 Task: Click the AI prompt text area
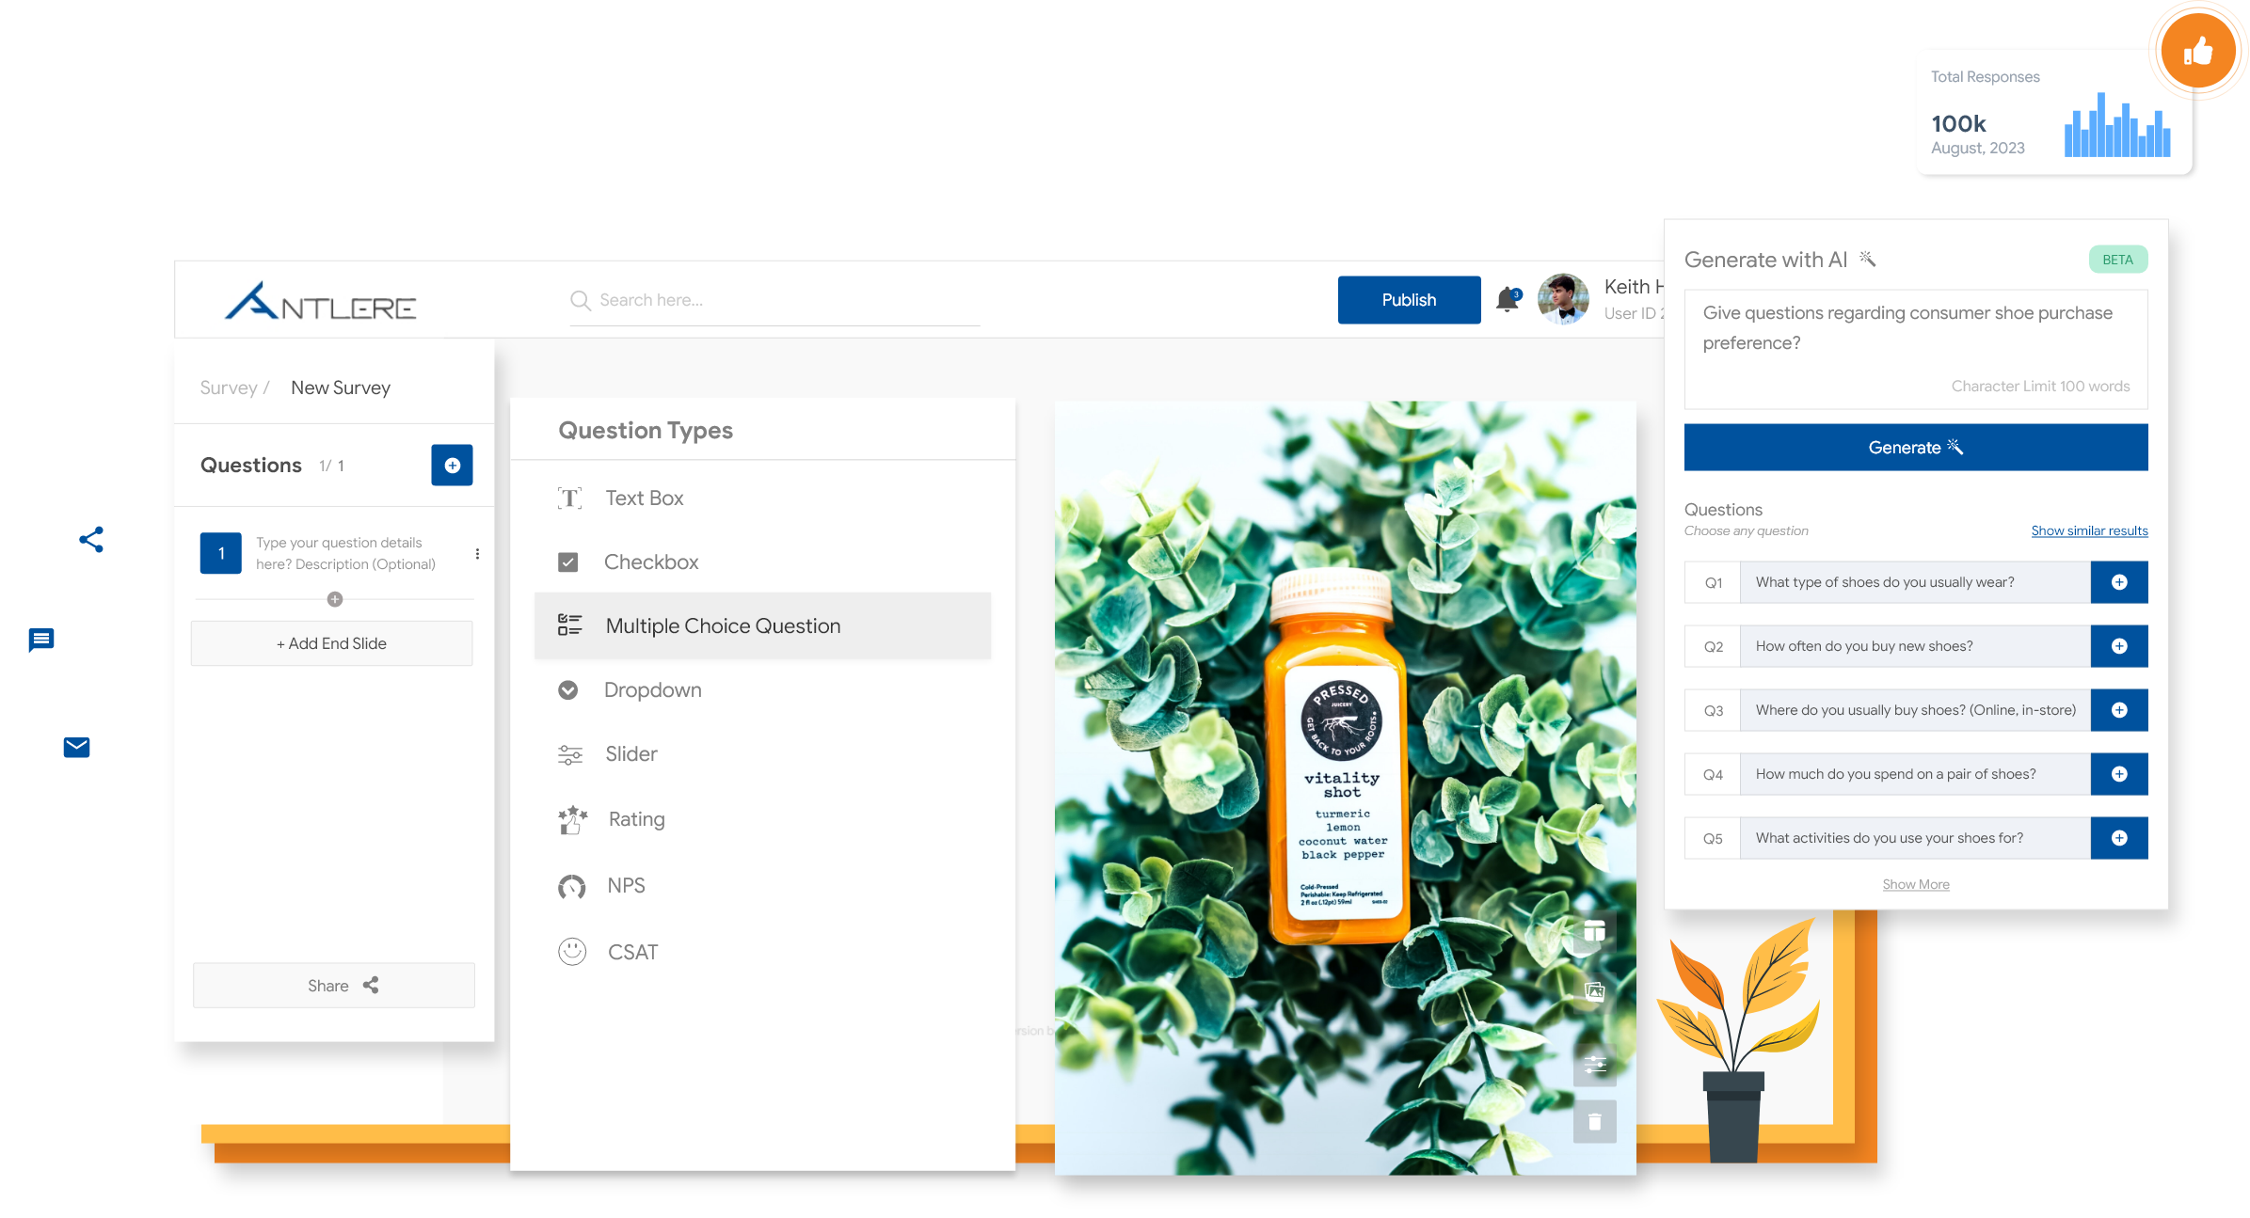1915,348
